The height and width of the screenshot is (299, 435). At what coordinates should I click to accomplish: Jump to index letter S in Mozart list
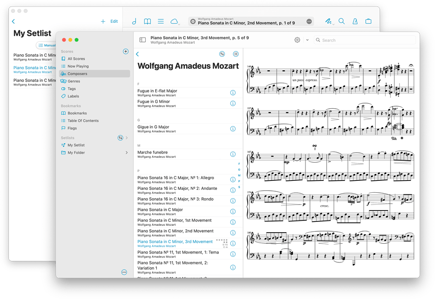click(239, 187)
